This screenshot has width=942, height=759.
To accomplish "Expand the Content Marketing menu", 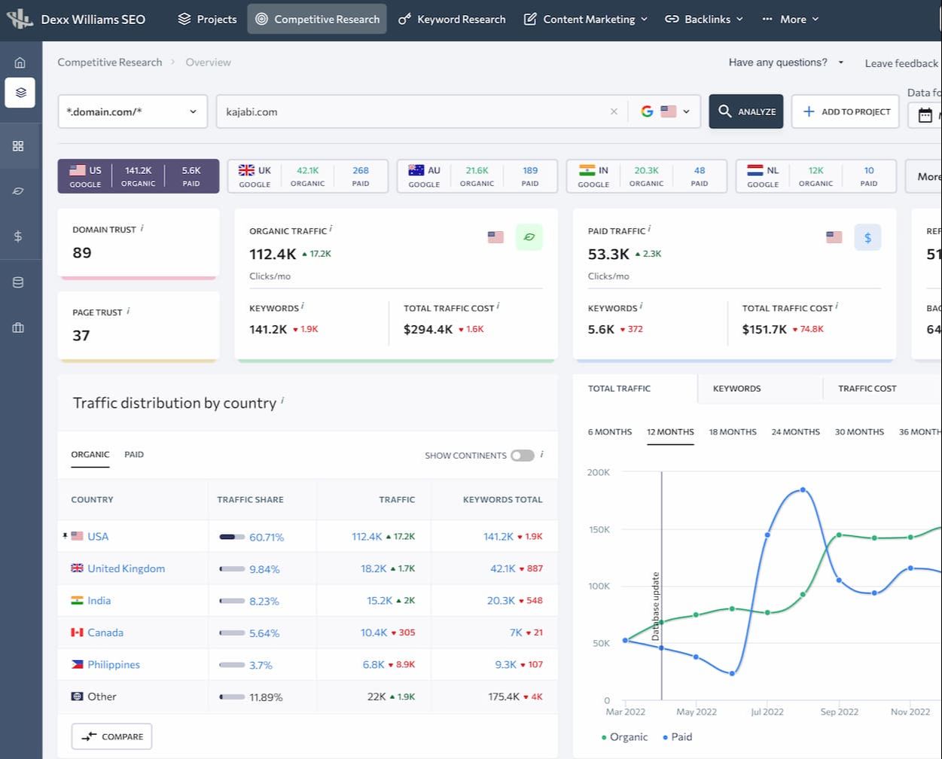I will (585, 19).
